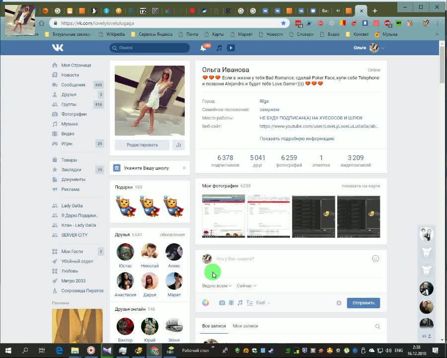Search wall posts with magnifier icon
The width and height of the screenshot is (447, 358).
click(377, 326)
